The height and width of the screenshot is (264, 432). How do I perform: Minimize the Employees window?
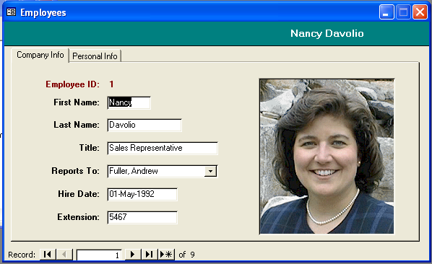pyautogui.click(x=386, y=12)
